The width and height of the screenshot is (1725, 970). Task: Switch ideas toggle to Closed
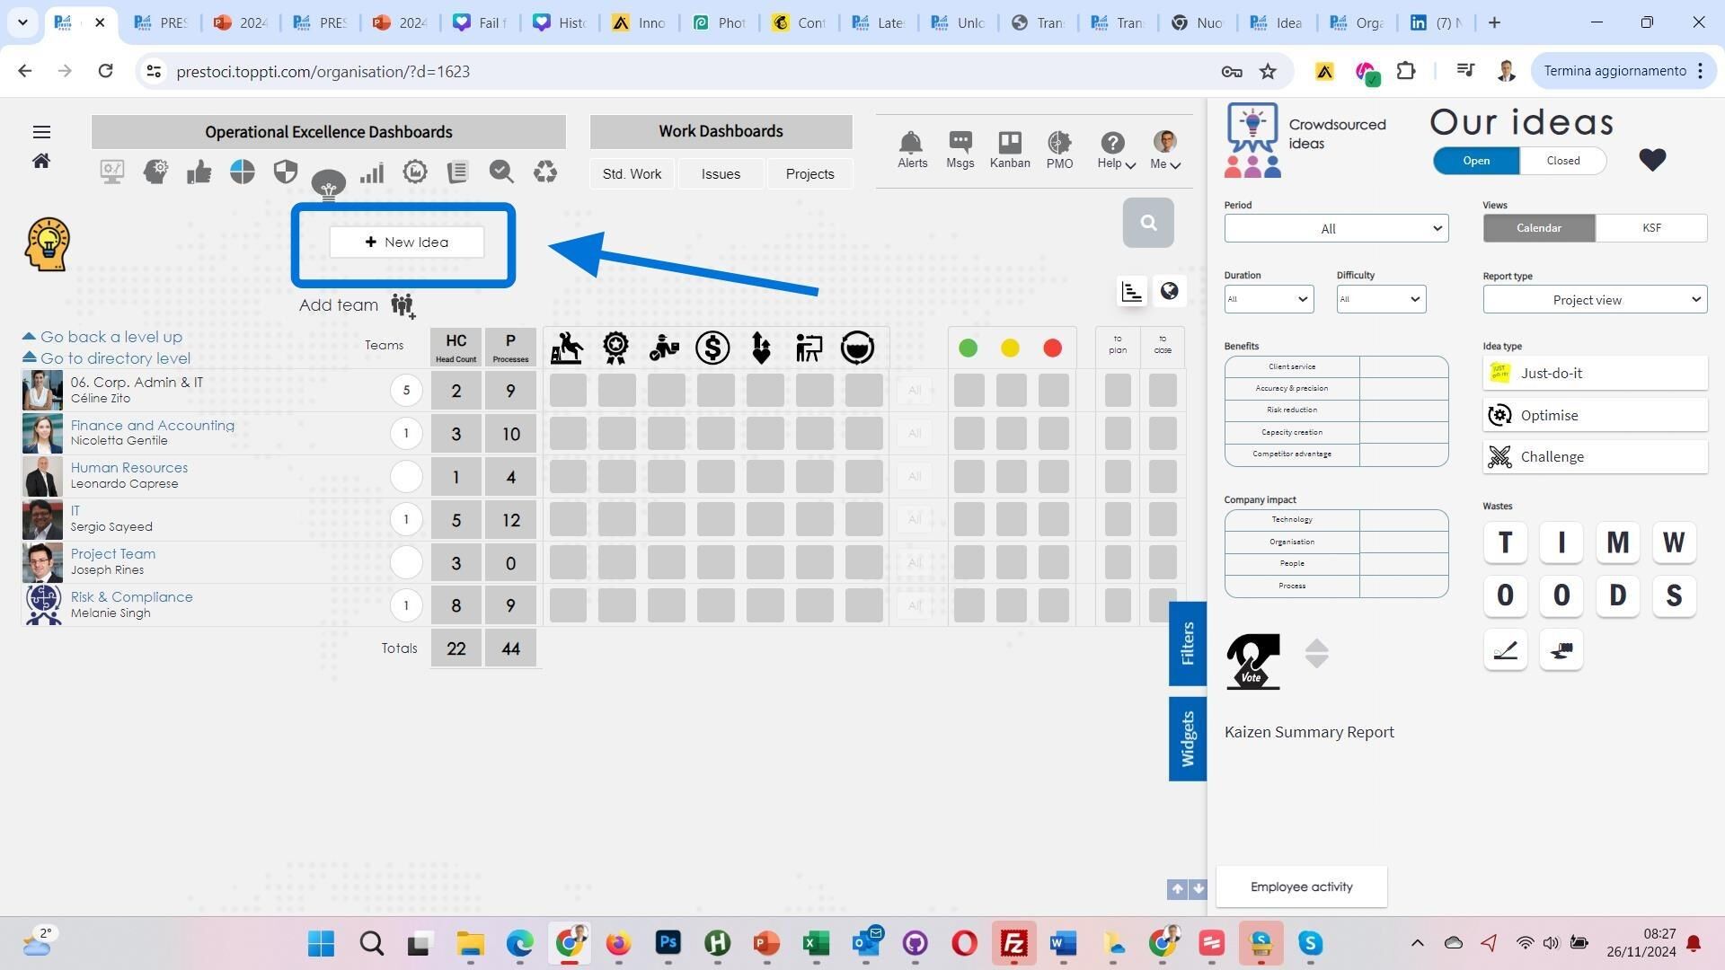[x=1562, y=161]
